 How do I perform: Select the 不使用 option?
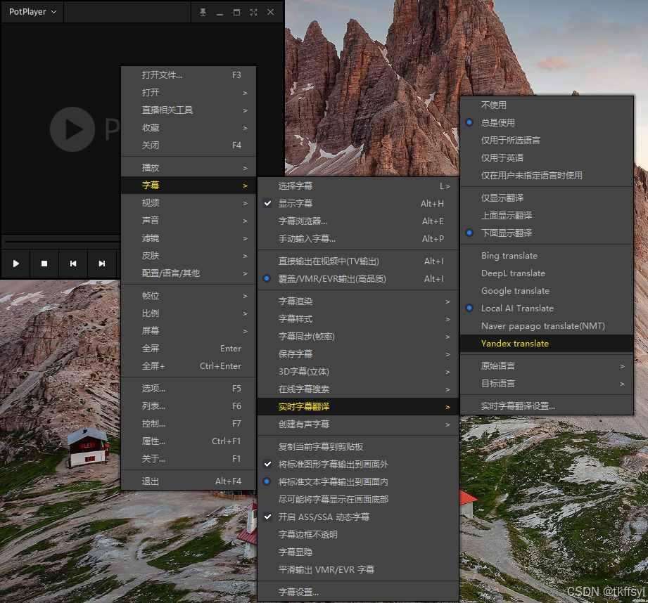[x=547, y=105]
